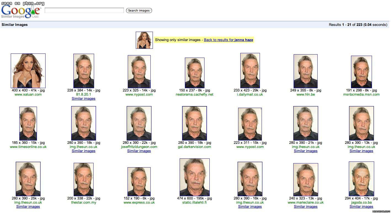Select the neatorama.cachefly.net result thumbnail
The image size is (391, 213).
195,73
